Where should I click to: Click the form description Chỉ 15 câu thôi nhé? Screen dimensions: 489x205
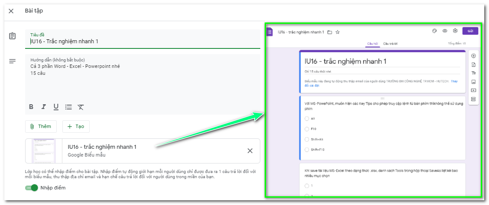point(317,72)
